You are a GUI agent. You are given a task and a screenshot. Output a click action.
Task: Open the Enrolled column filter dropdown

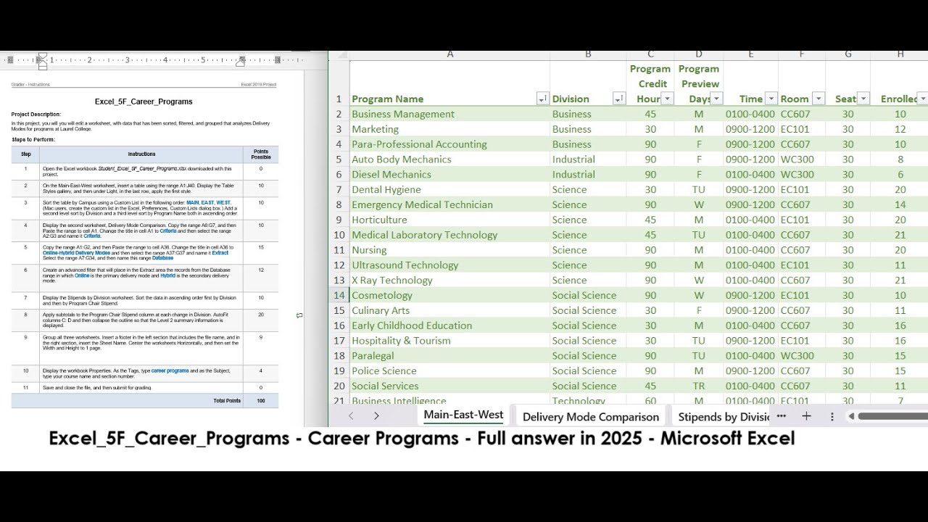point(924,99)
